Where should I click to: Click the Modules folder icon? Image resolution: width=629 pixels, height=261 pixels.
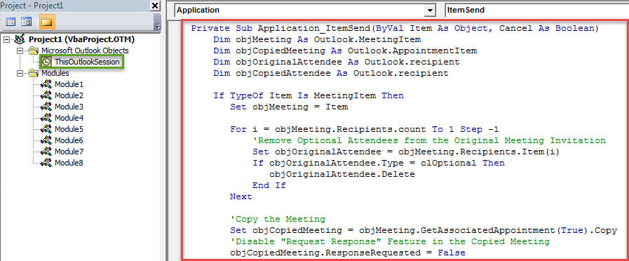click(33, 73)
